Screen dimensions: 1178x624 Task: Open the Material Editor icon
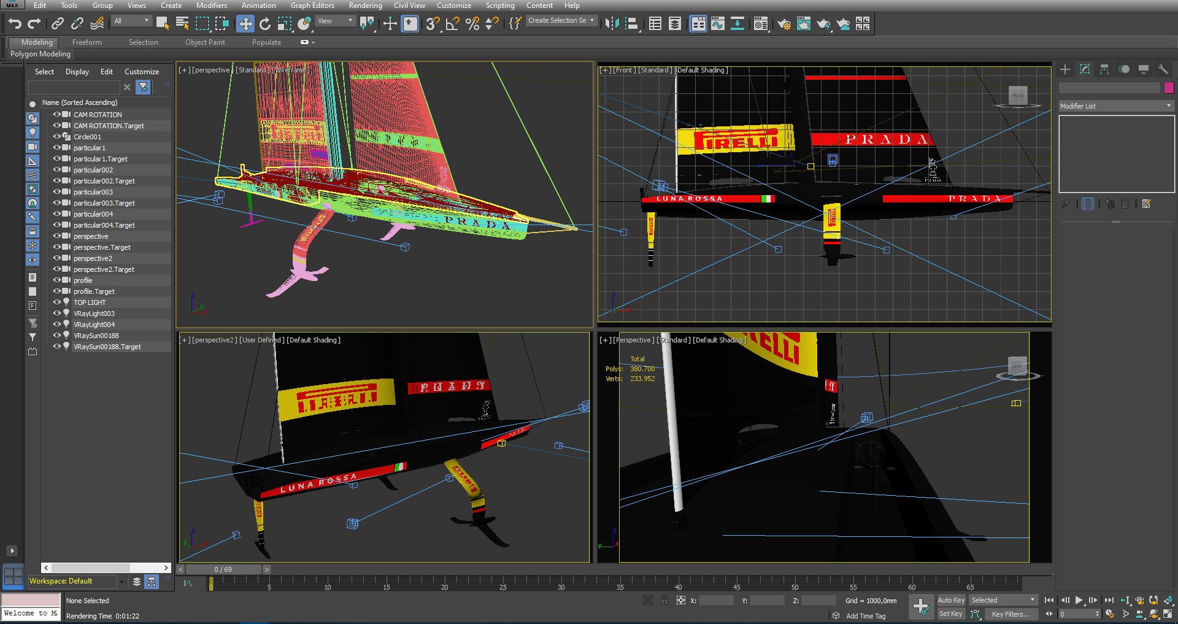pyautogui.click(x=761, y=24)
